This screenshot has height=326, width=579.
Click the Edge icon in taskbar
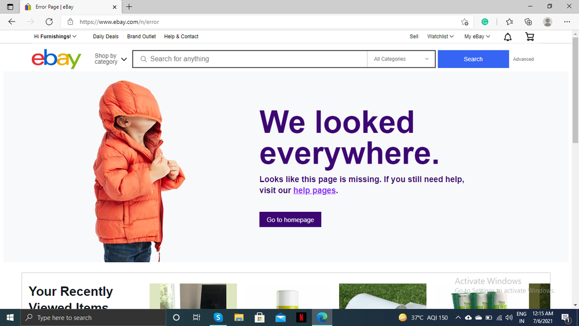click(x=322, y=317)
